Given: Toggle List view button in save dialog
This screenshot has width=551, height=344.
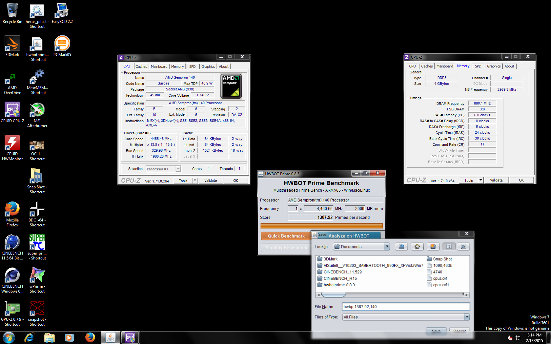Looking at the screenshot, I should pyautogui.click(x=449, y=247).
